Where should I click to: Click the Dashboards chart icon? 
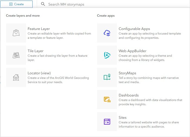[x=107, y=100]
